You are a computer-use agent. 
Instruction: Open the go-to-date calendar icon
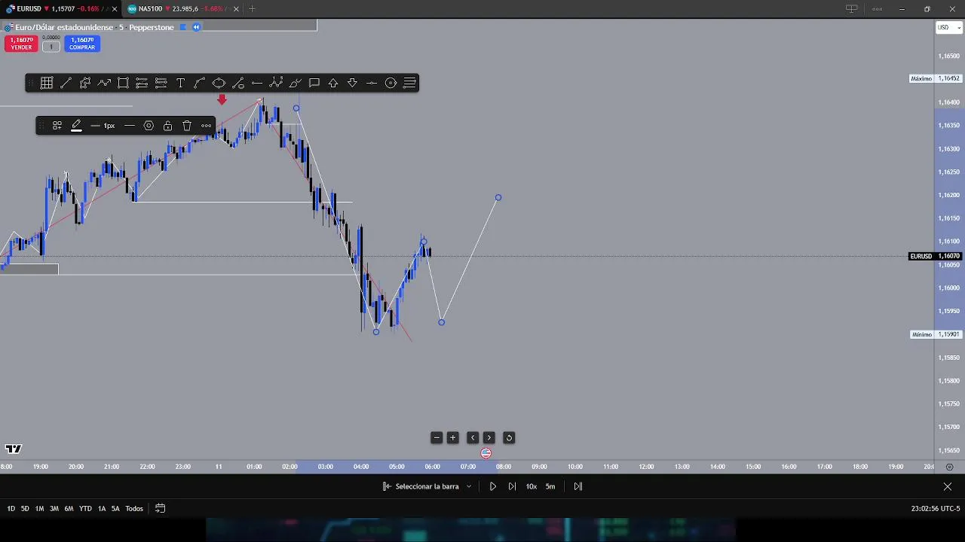(x=160, y=509)
